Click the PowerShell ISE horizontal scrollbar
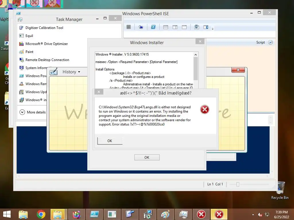This screenshot has height=220, width=294. click(143, 176)
